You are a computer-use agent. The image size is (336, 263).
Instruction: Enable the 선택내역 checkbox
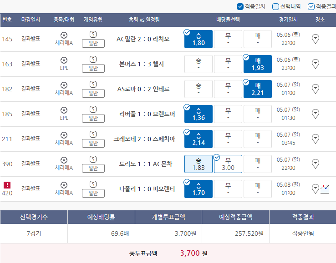(275, 7)
